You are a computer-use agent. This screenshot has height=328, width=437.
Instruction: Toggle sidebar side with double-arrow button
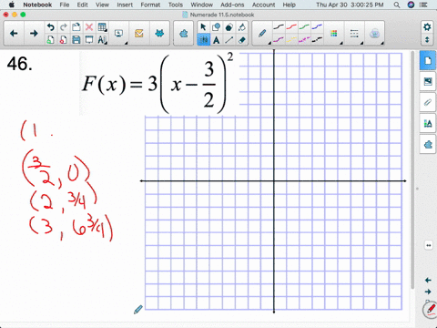coord(429,245)
